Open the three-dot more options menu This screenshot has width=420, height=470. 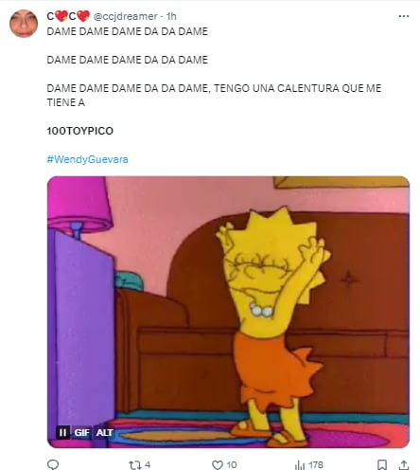[404, 16]
